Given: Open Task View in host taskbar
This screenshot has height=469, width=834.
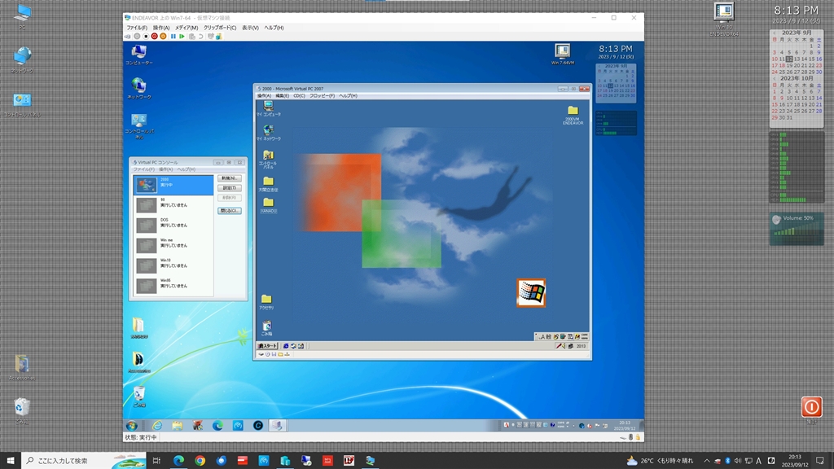Looking at the screenshot, I should tap(156, 461).
